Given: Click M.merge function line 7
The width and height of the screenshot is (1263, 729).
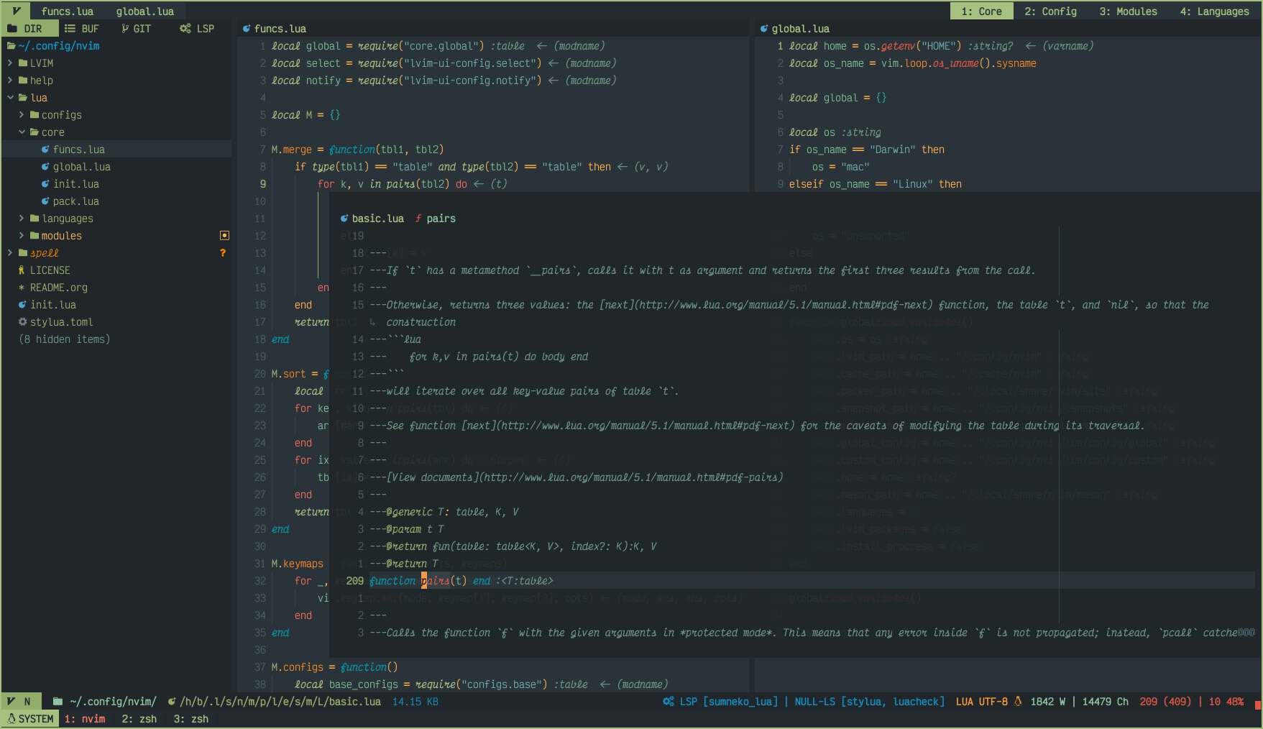Looking at the screenshot, I should [357, 150].
